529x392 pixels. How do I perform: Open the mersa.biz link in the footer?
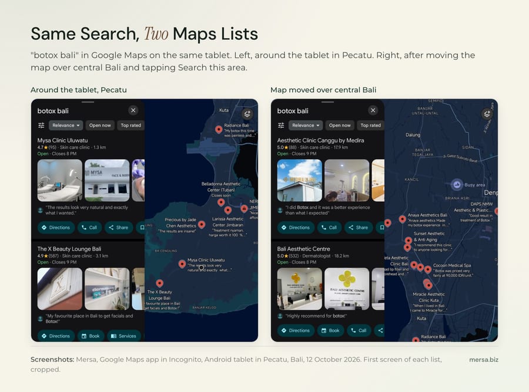484,360
